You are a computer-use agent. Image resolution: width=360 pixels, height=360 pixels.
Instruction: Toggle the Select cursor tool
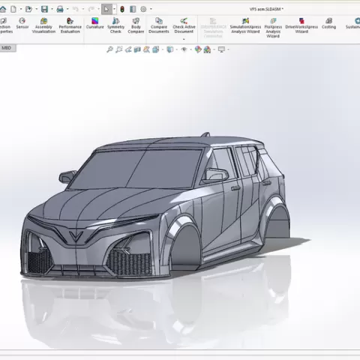(x=106, y=9)
